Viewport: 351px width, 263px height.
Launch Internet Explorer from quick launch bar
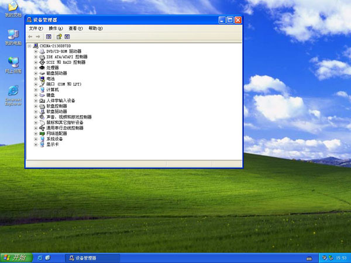(x=40, y=258)
